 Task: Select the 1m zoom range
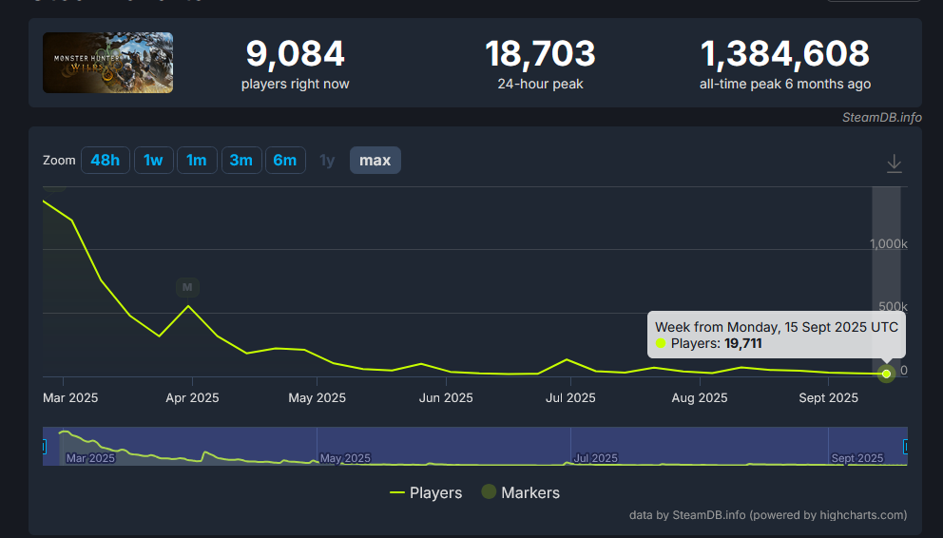pos(197,161)
